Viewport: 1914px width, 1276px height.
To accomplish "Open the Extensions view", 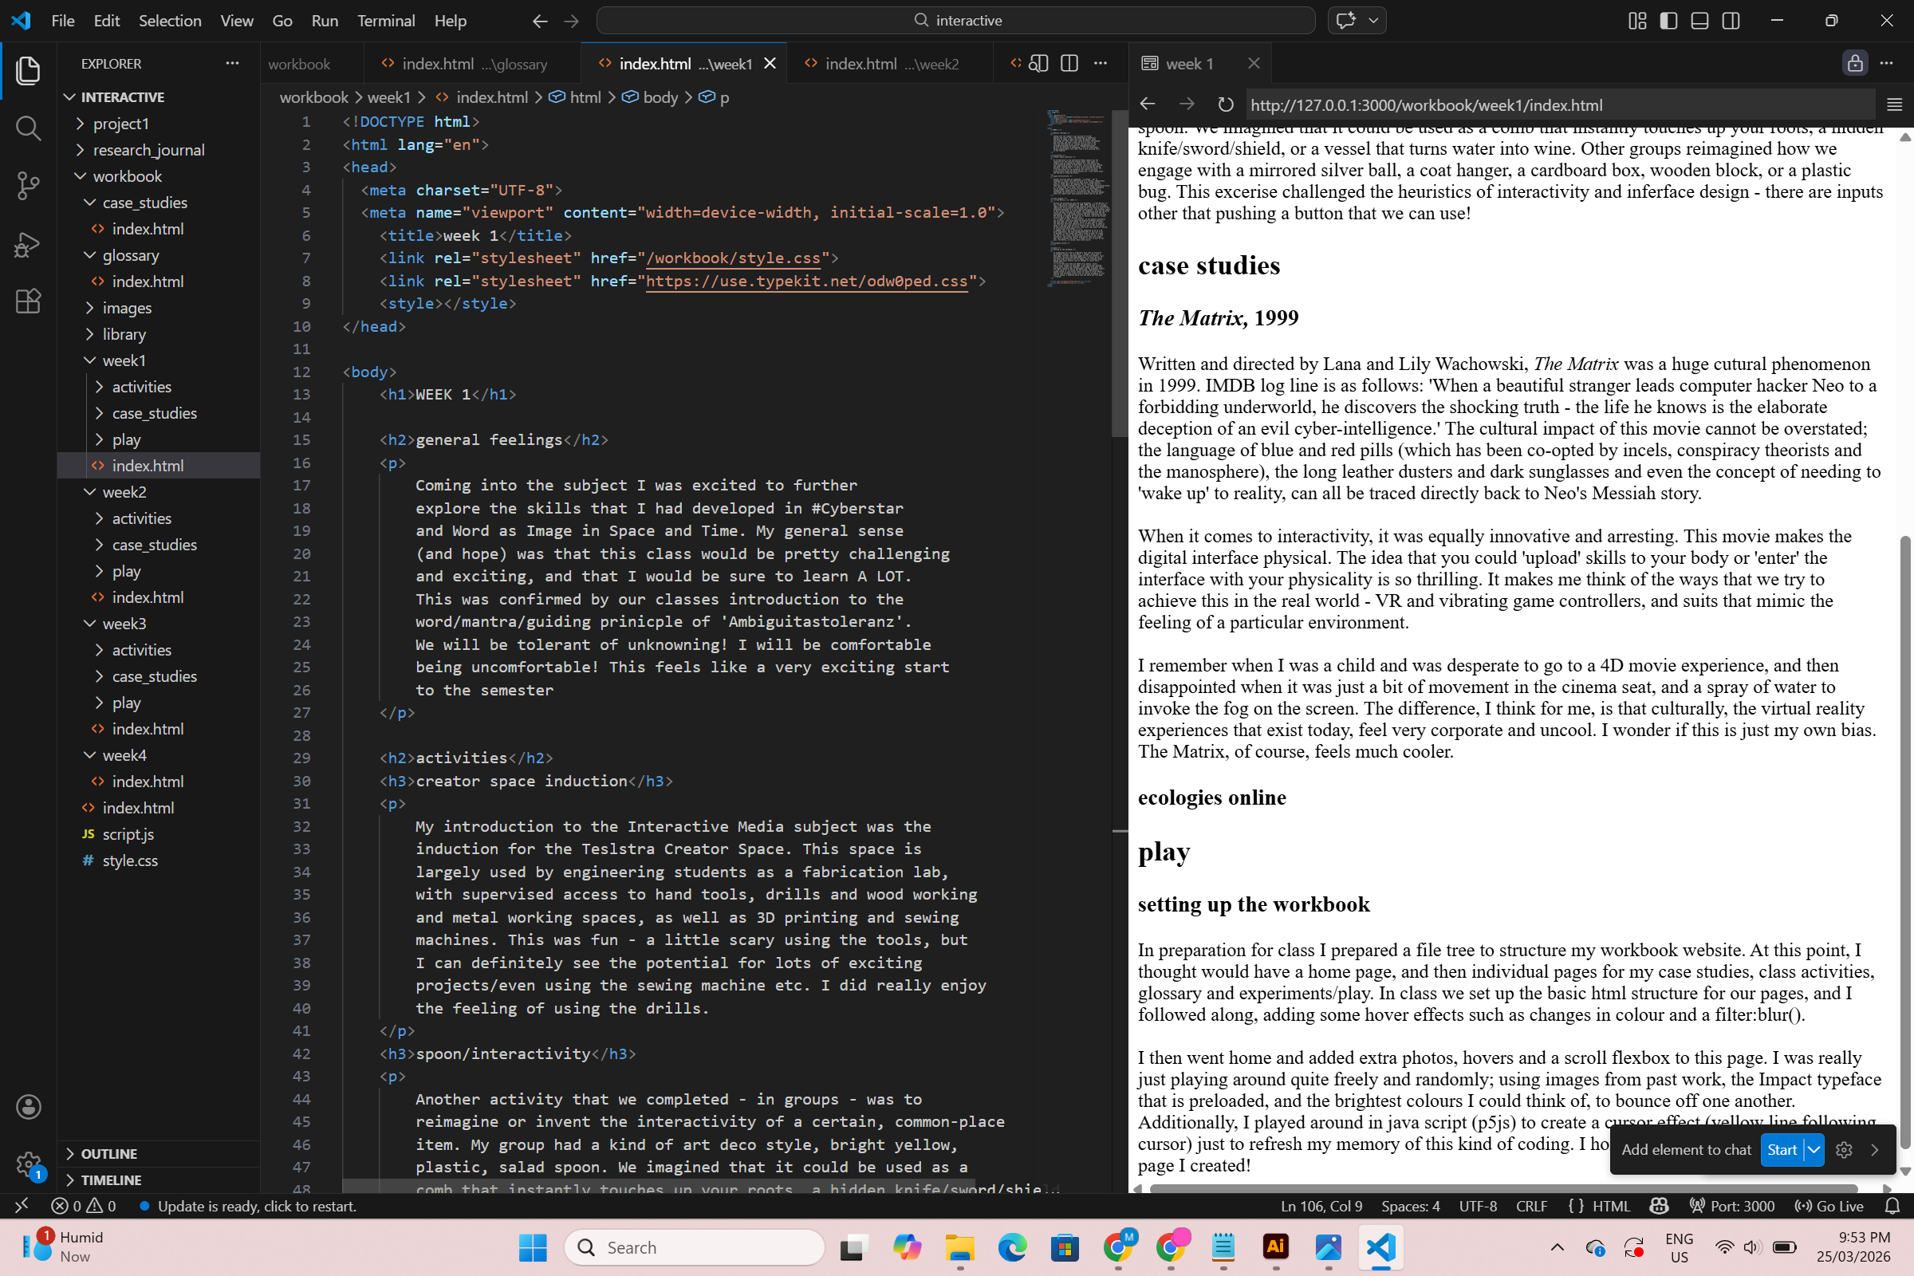I will tap(29, 301).
